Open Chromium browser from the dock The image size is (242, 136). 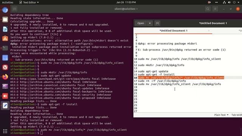(5, 10)
